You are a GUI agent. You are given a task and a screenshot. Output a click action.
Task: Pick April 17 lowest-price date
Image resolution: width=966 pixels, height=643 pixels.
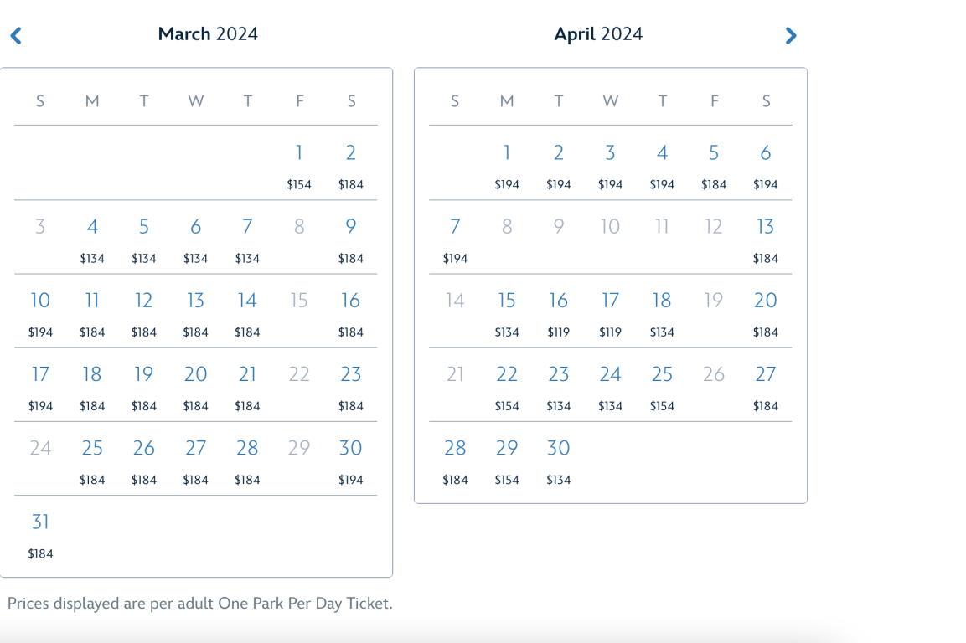(x=611, y=301)
